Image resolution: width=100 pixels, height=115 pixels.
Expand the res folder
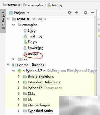13,59
